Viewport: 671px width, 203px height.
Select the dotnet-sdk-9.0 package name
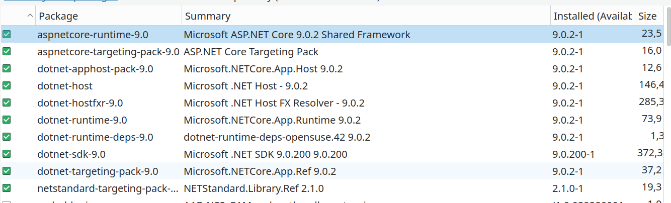(x=71, y=154)
